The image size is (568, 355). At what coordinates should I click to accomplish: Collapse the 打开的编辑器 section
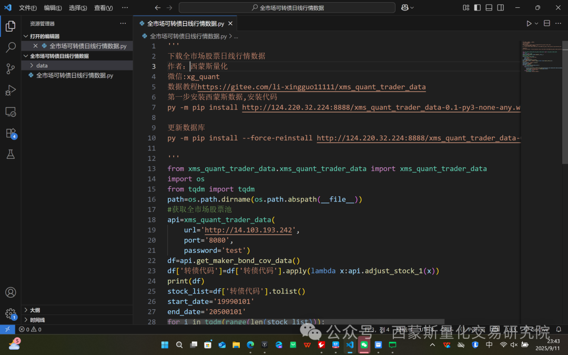(26, 36)
